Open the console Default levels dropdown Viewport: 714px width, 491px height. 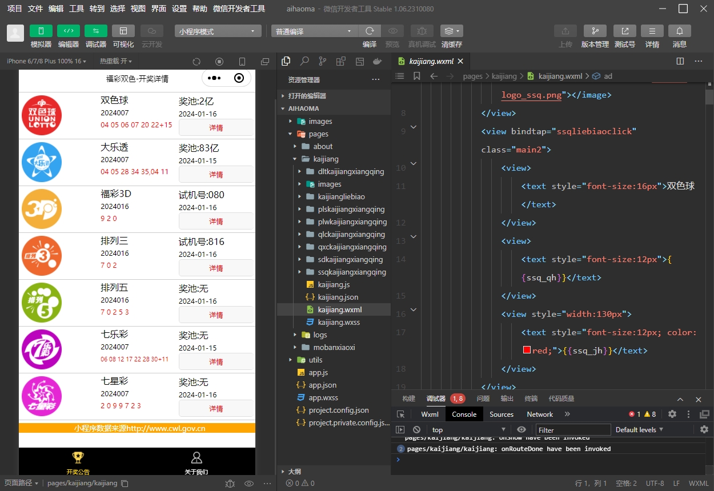click(640, 429)
